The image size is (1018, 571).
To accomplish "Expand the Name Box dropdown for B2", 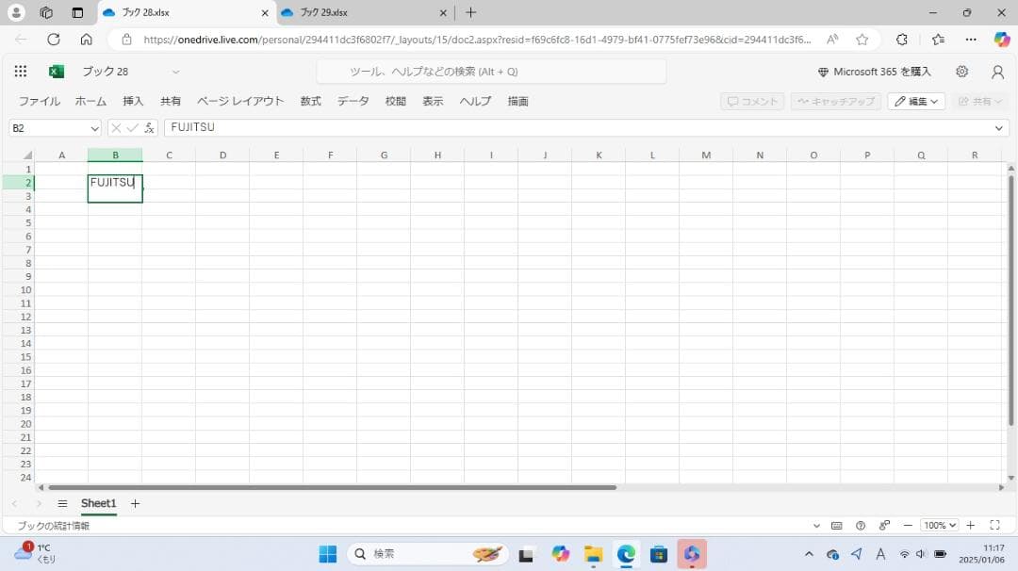I will pos(94,128).
